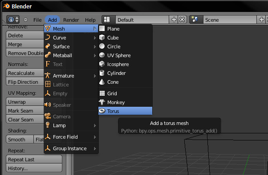Open the Add menu
This screenshot has height=175, width=268.
pyautogui.click(x=52, y=20)
